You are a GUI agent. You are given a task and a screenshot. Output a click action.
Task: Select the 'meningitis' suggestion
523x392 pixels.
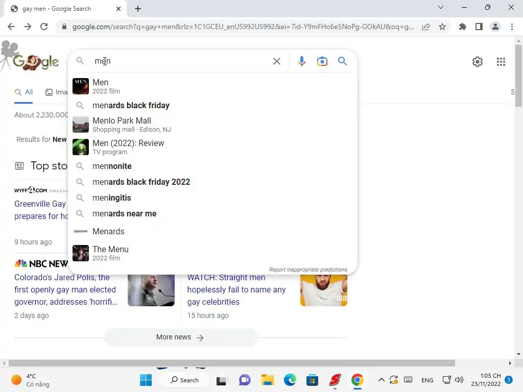pos(212,198)
